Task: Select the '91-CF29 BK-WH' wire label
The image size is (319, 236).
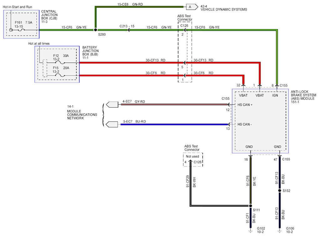Action: tap(191, 182)
